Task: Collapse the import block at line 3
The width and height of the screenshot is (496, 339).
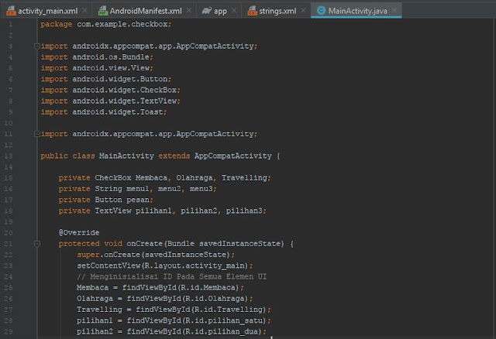Action: (36, 46)
